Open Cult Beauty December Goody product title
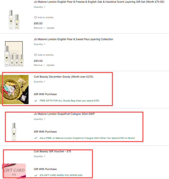Screen dimensions: 169x179 (x=63, y=77)
